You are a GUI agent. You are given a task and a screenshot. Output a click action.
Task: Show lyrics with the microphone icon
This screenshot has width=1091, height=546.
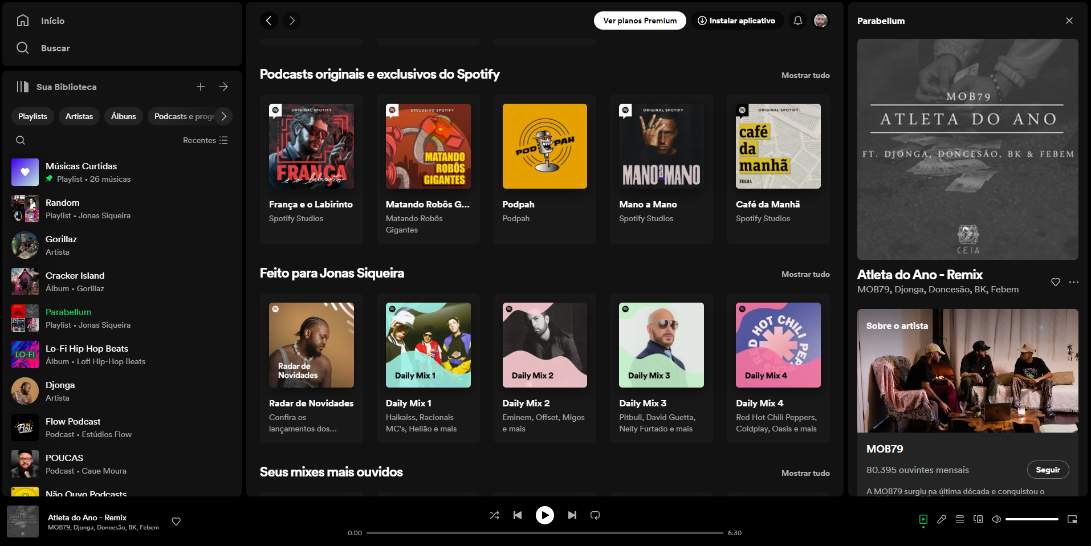point(942,519)
